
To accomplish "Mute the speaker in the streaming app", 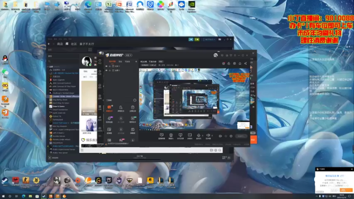I will [x=208, y=136].
